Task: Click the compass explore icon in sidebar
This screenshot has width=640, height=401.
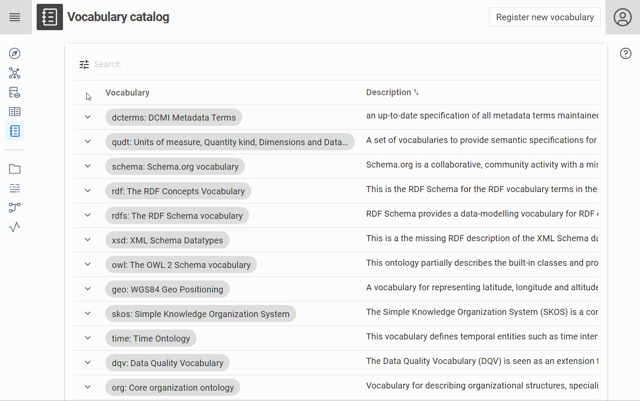Action: [15, 53]
